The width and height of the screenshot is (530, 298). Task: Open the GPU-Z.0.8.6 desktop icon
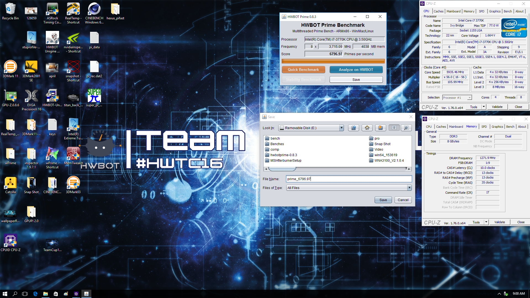10,98
